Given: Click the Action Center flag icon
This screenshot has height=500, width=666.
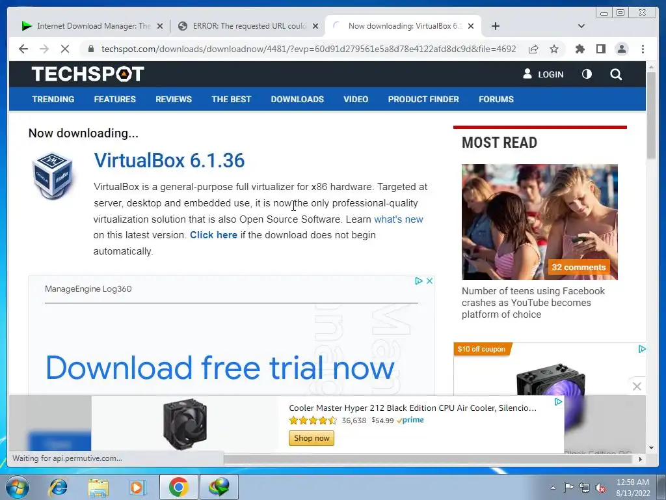Looking at the screenshot, I should [x=568, y=488].
